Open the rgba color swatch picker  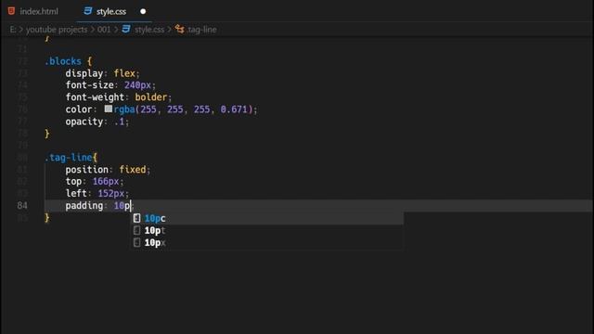pyautogui.click(x=109, y=109)
